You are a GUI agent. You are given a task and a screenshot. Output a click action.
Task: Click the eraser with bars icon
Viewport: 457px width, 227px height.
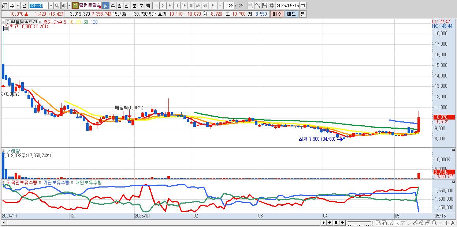click(422, 223)
